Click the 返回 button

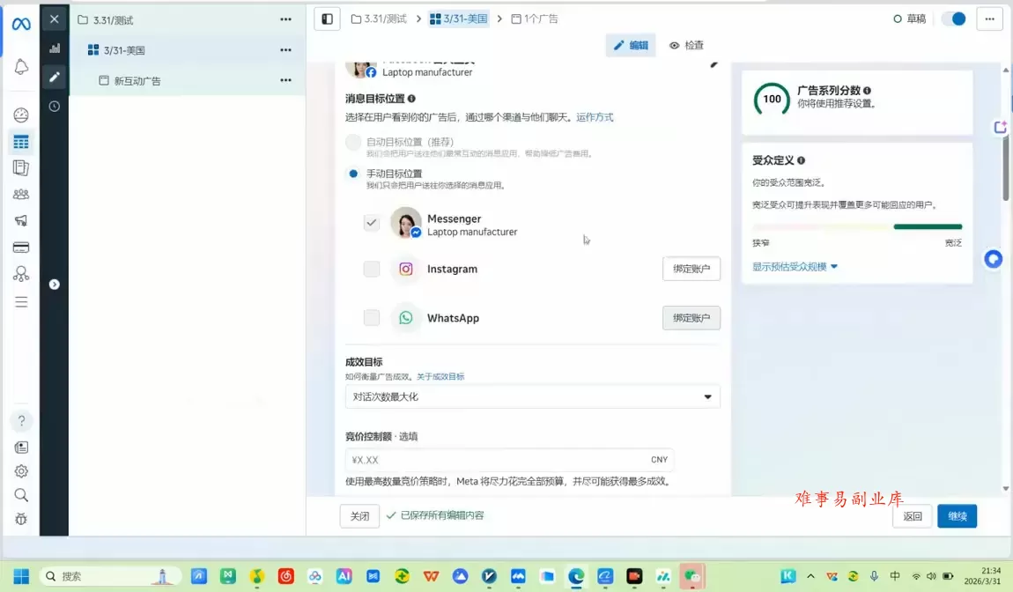point(913,515)
